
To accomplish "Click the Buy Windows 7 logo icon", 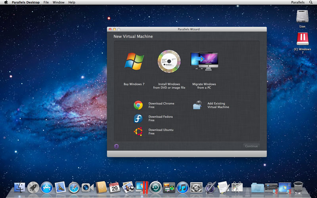I will click(134, 62).
